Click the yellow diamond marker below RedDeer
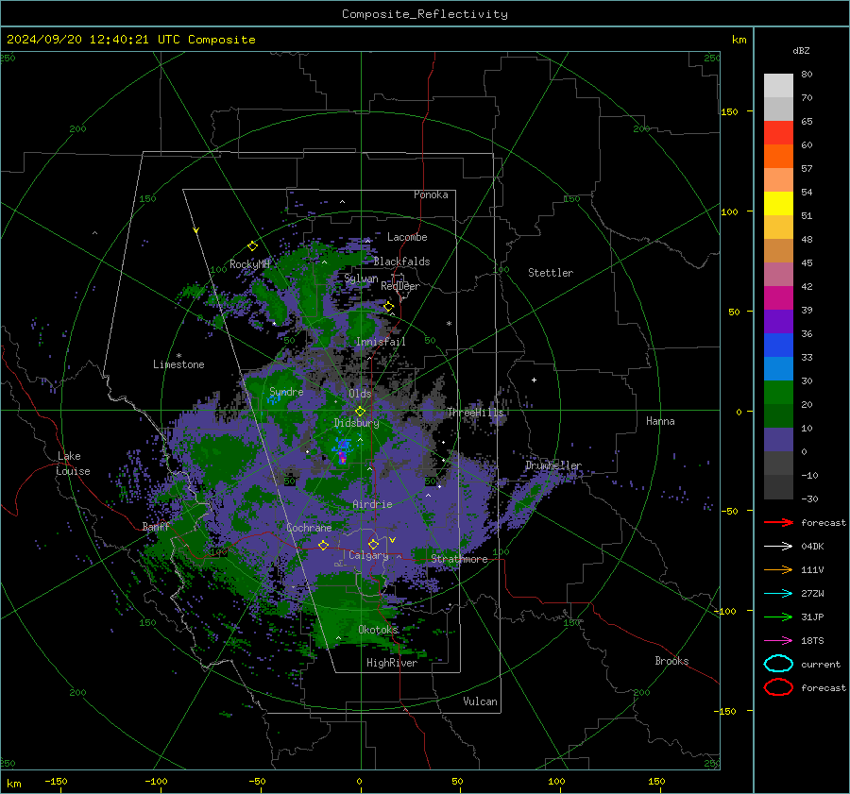This screenshot has height=794, width=850. click(x=389, y=307)
